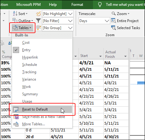The height and width of the screenshot is (140, 145).
Task: Open the No Group dropdown
Action: click(70, 28)
